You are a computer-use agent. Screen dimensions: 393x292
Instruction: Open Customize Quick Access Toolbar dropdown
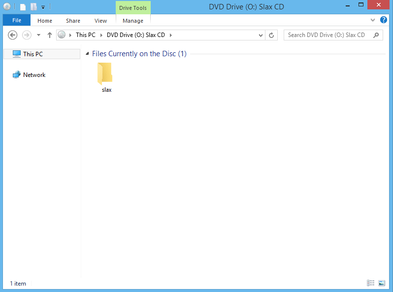pos(43,7)
